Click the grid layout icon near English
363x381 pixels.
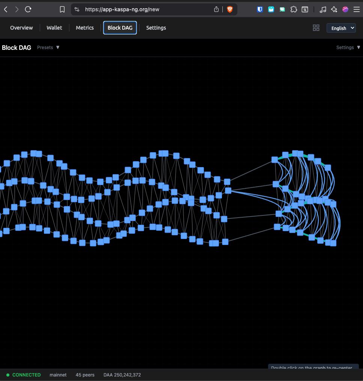[316, 28]
